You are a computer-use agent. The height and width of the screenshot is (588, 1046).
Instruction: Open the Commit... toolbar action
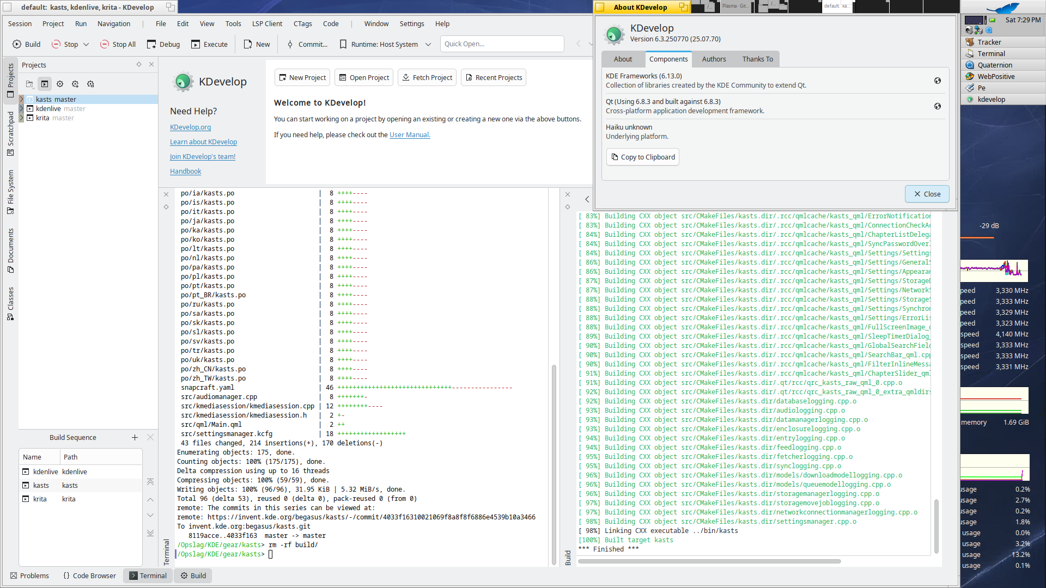307,44
